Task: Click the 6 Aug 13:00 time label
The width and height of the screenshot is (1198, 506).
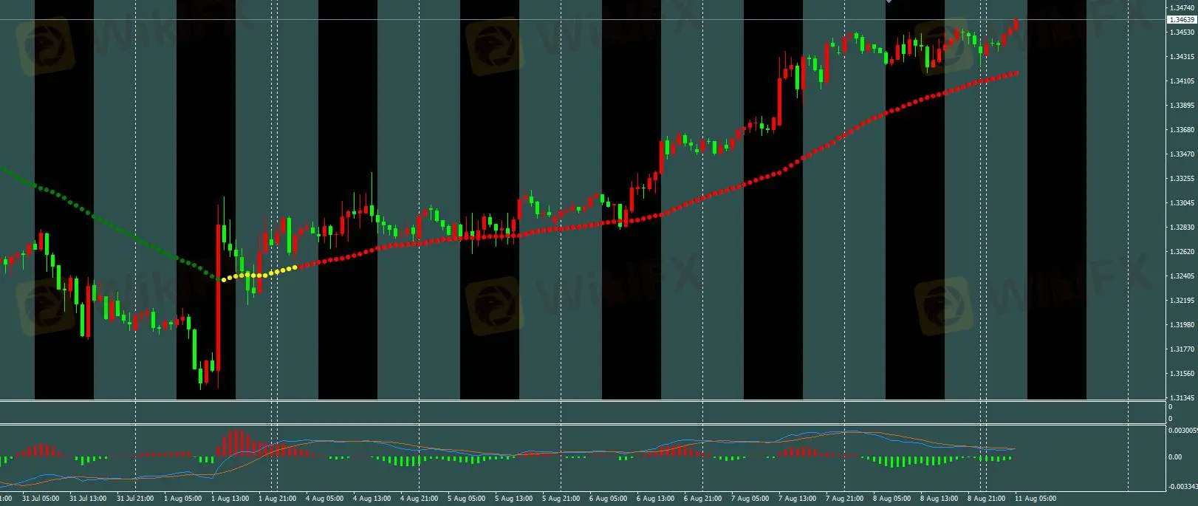Action: click(655, 499)
